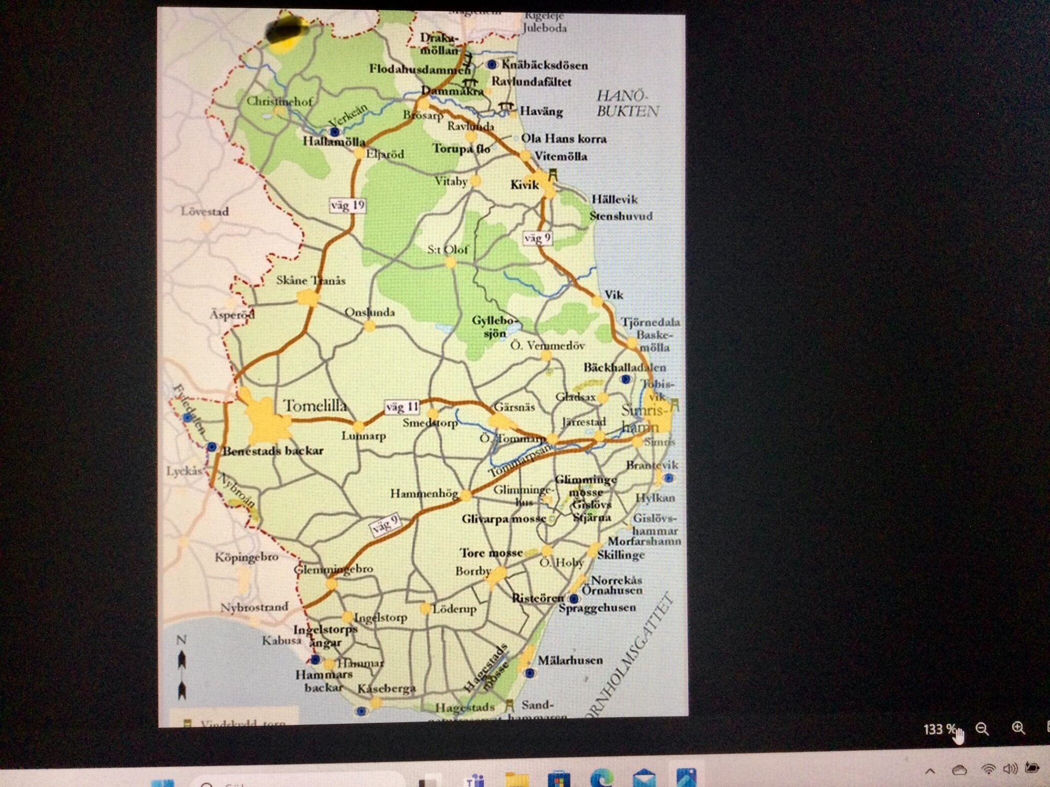Open Microsoft Edge from the taskbar
Viewport: 1050px width, 787px height.
coord(602,778)
